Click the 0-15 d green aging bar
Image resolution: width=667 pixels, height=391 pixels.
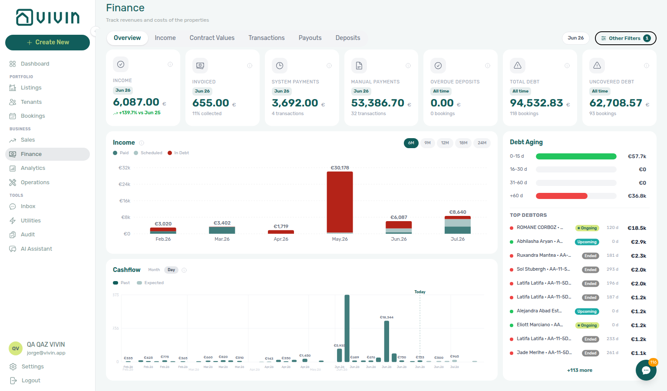point(576,156)
